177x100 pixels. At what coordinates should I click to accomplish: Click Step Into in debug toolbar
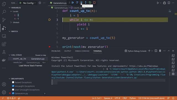[x=81, y=2]
